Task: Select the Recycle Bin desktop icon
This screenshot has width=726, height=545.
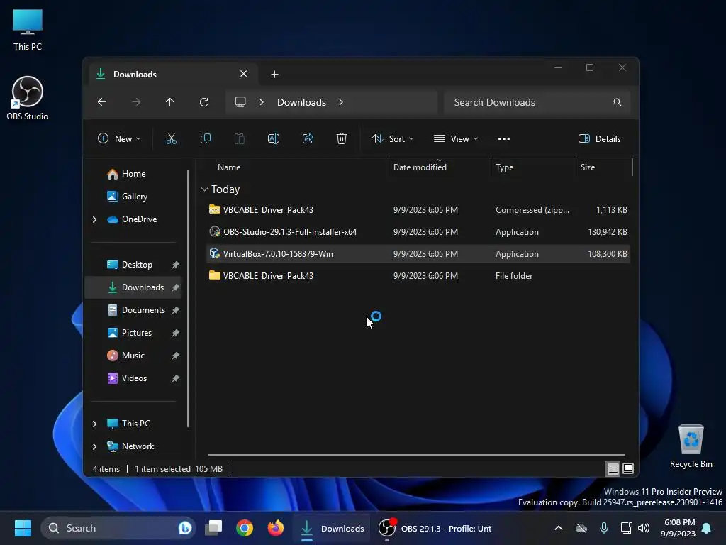Action: pyautogui.click(x=691, y=446)
